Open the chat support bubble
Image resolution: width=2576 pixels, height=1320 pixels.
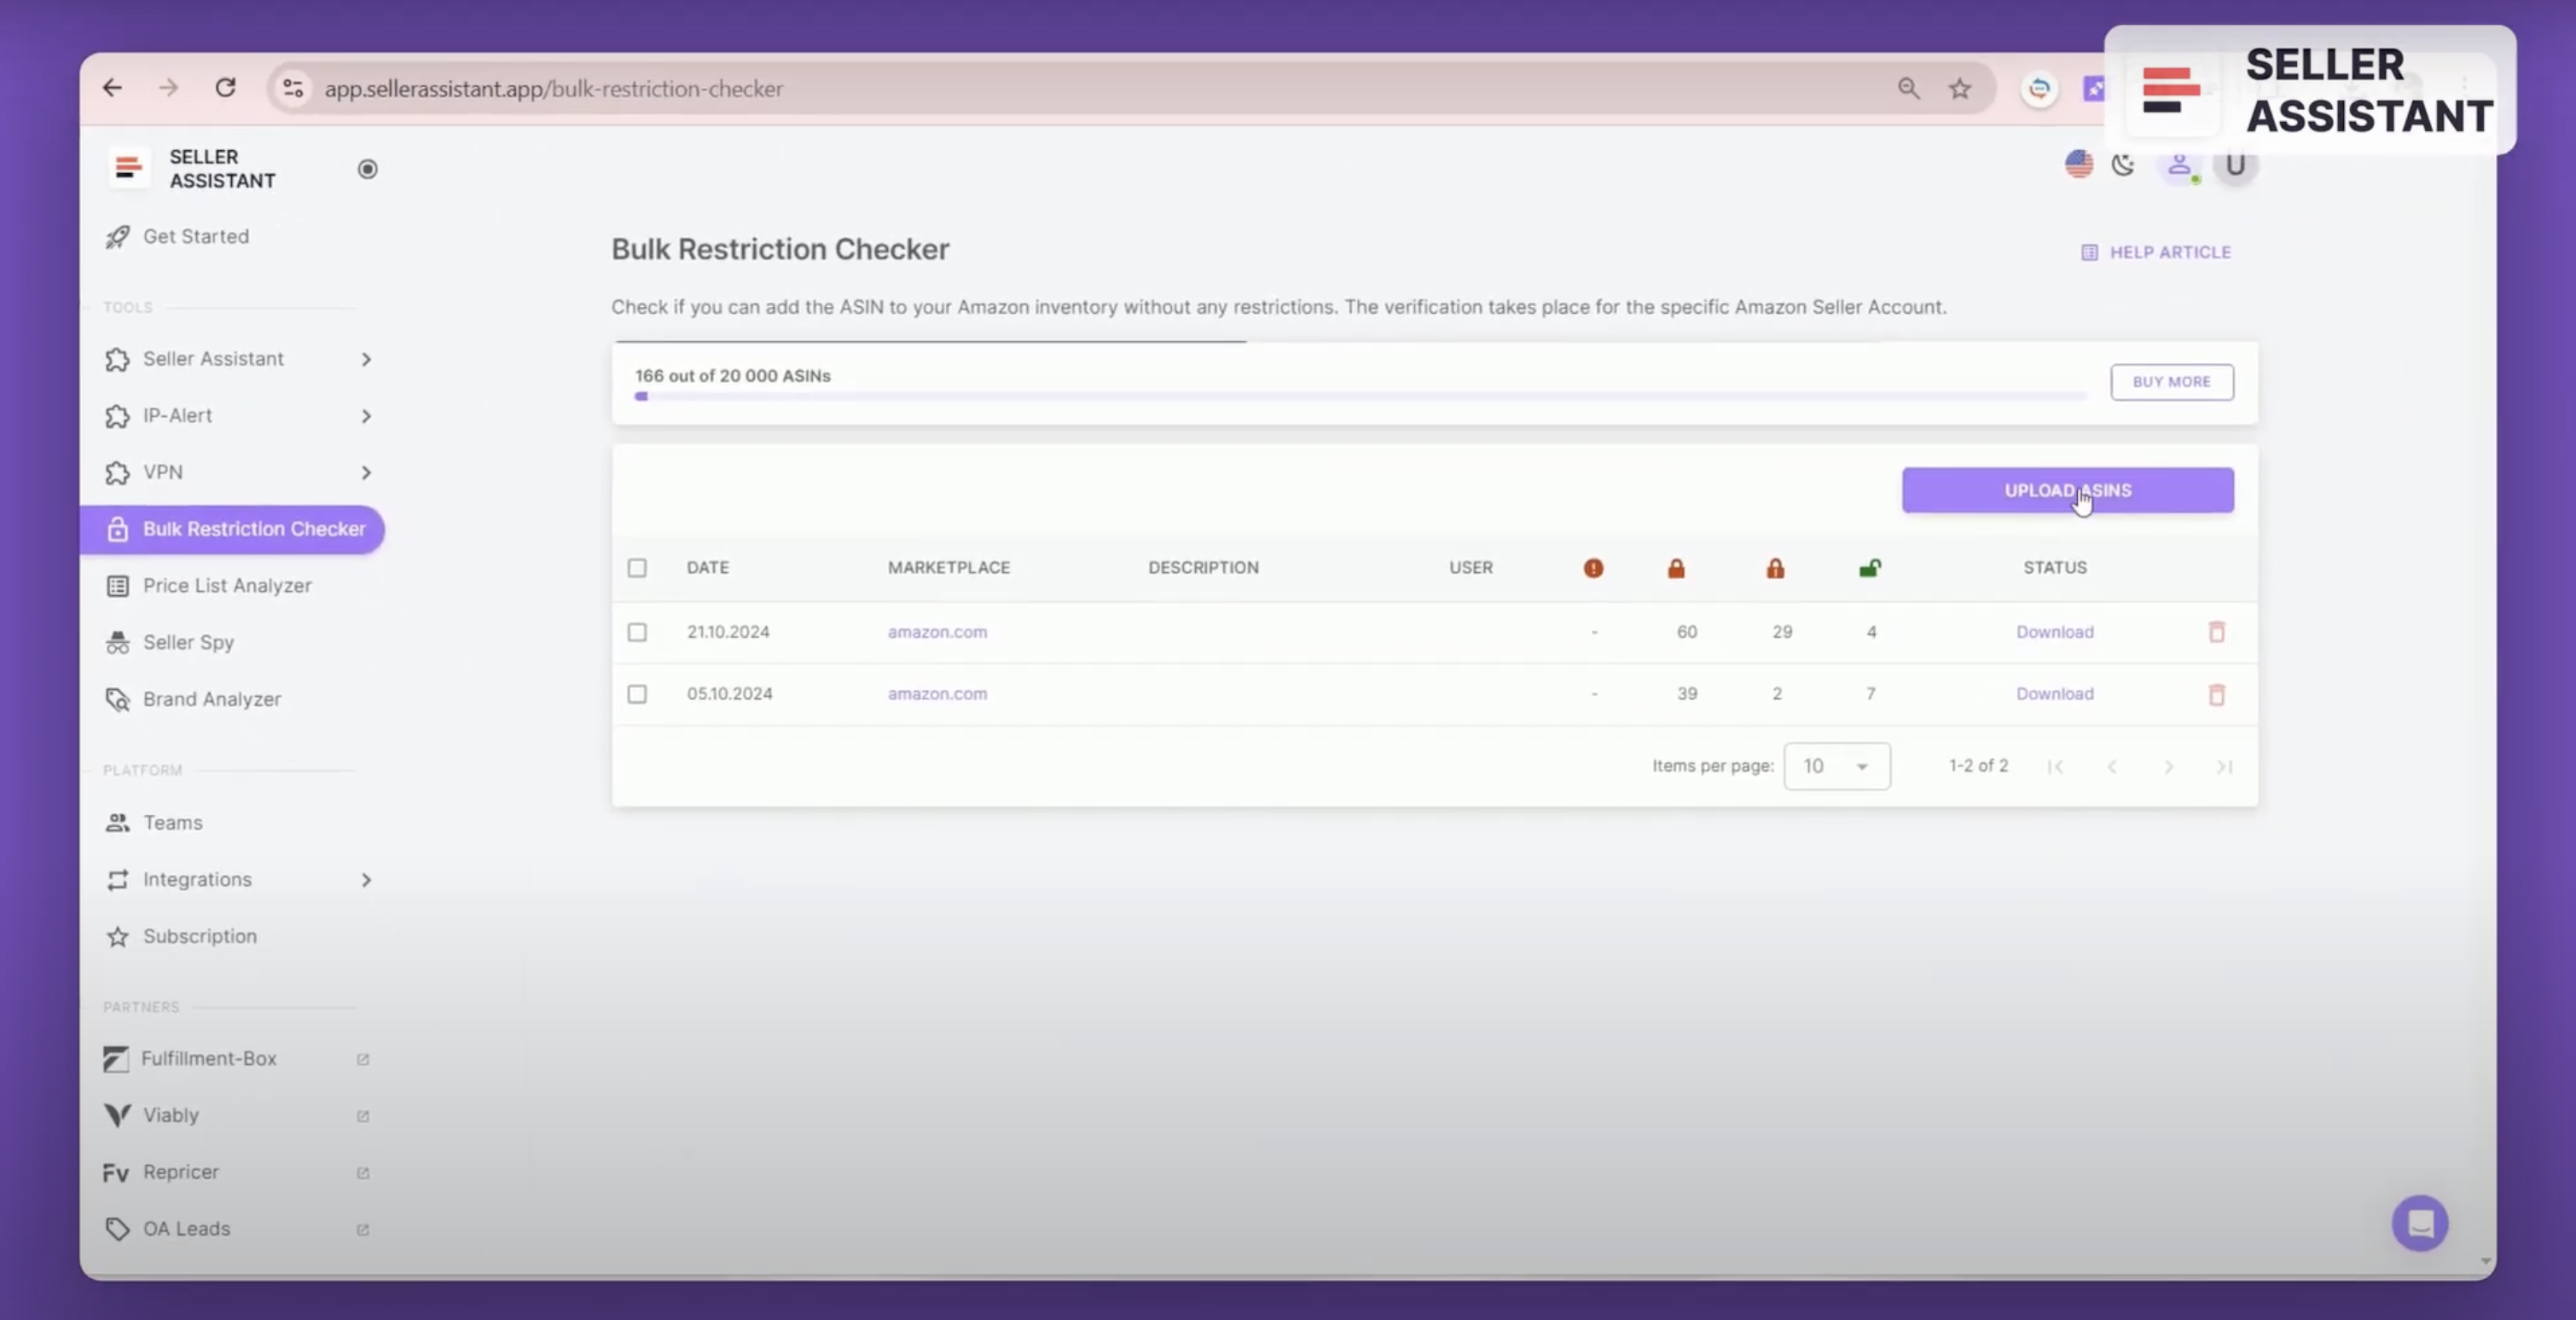pos(2420,1222)
